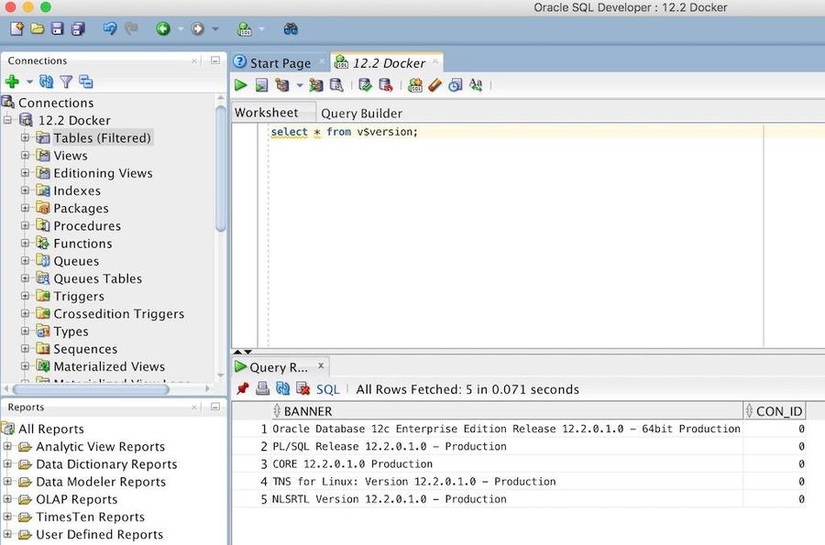Open the Back arrow history dropdown
The image size is (825, 545).
(x=180, y=29)
